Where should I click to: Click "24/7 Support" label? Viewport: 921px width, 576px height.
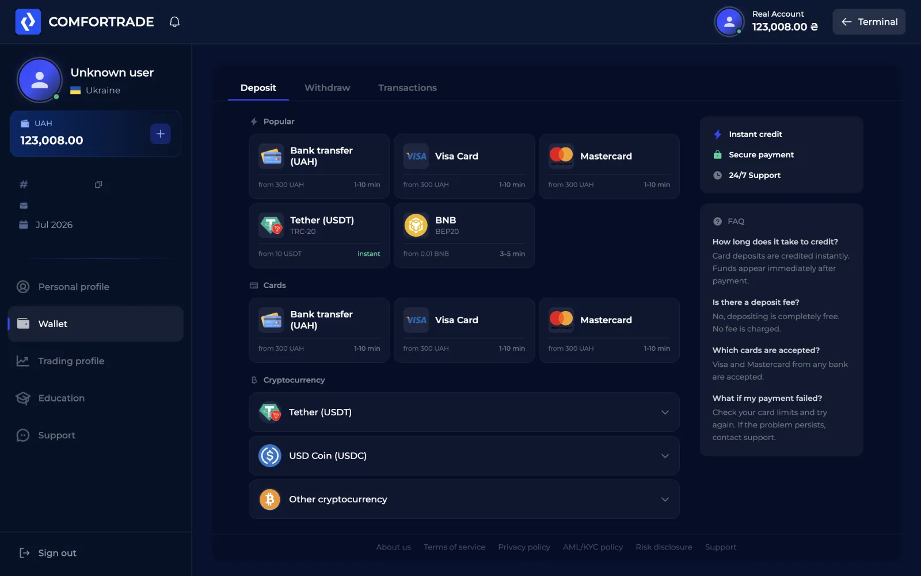[x=755, y=175]
